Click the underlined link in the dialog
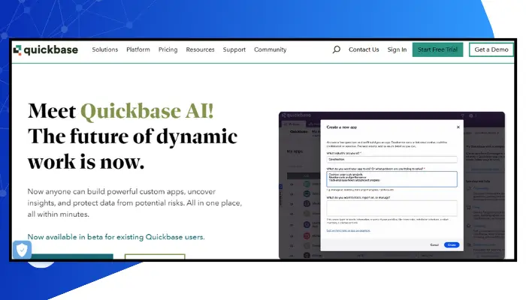Screen dimensions: 526x300 (x=348, y=230)
